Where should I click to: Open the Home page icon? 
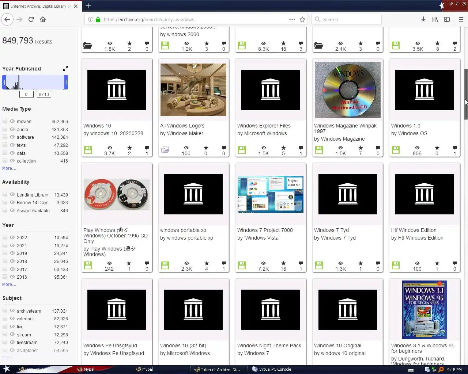pos(43,19)
